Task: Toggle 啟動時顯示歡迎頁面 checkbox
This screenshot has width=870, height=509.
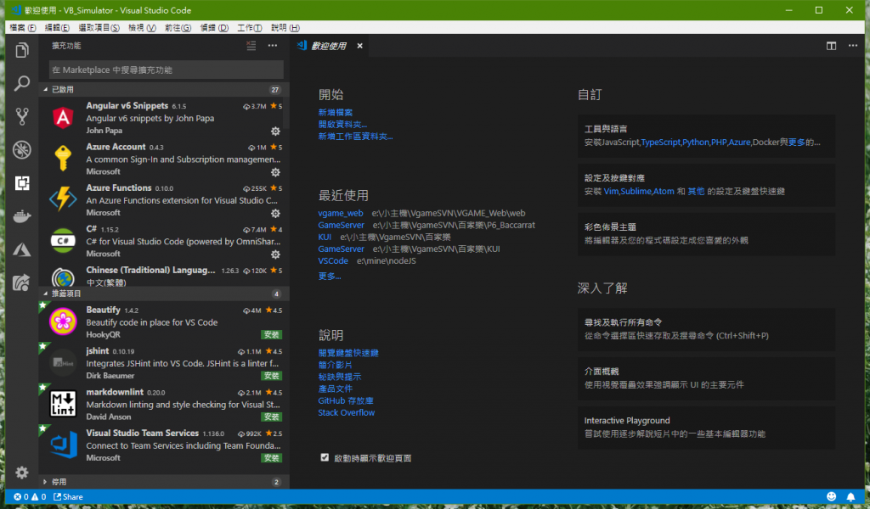Action: pyautogui.click(x=325, y=457)
